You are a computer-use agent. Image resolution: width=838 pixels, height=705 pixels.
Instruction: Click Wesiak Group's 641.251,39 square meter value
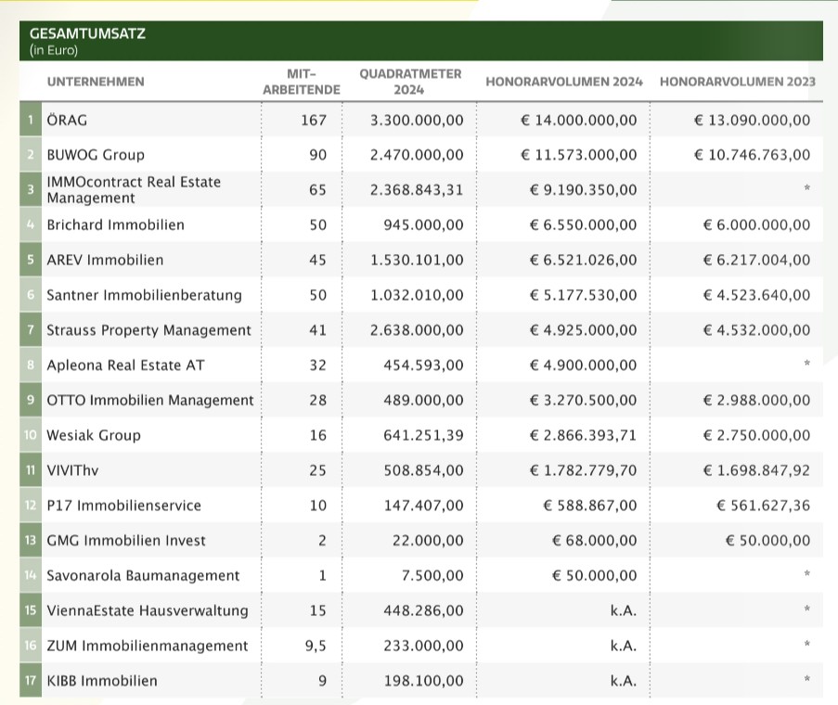[423, 435]
